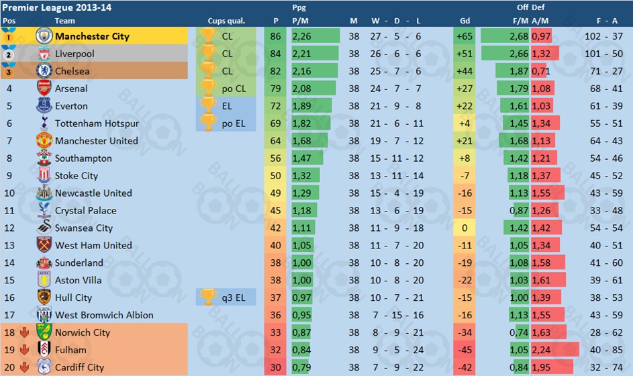Click the Everton club crest
The height and width of the screenshot is (376, 633).
pyautogui.click(x=44, y=106)
